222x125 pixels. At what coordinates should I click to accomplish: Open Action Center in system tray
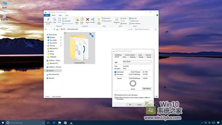tap(218, 123)
